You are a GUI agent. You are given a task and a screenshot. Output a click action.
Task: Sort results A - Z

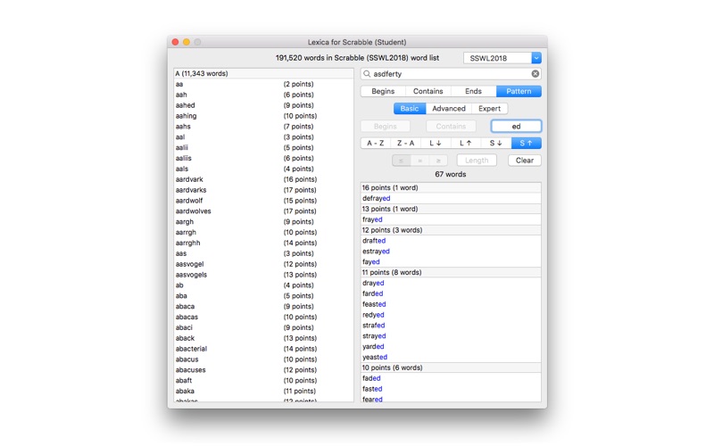[376, 143]
